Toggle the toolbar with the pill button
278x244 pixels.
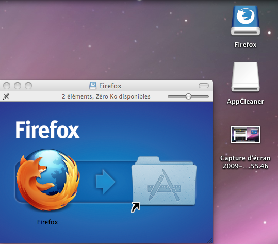click(x=204, y=86)
